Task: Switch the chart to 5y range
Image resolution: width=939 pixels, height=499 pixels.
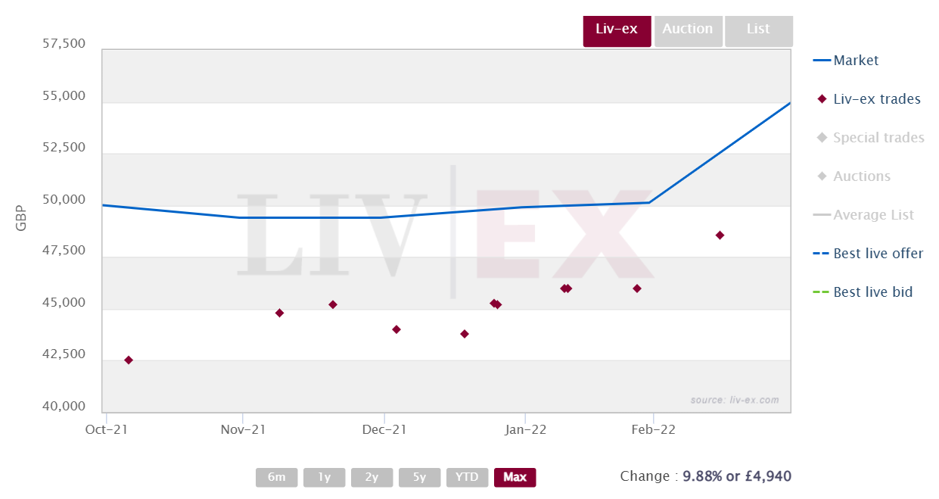Action: [420, 477]
